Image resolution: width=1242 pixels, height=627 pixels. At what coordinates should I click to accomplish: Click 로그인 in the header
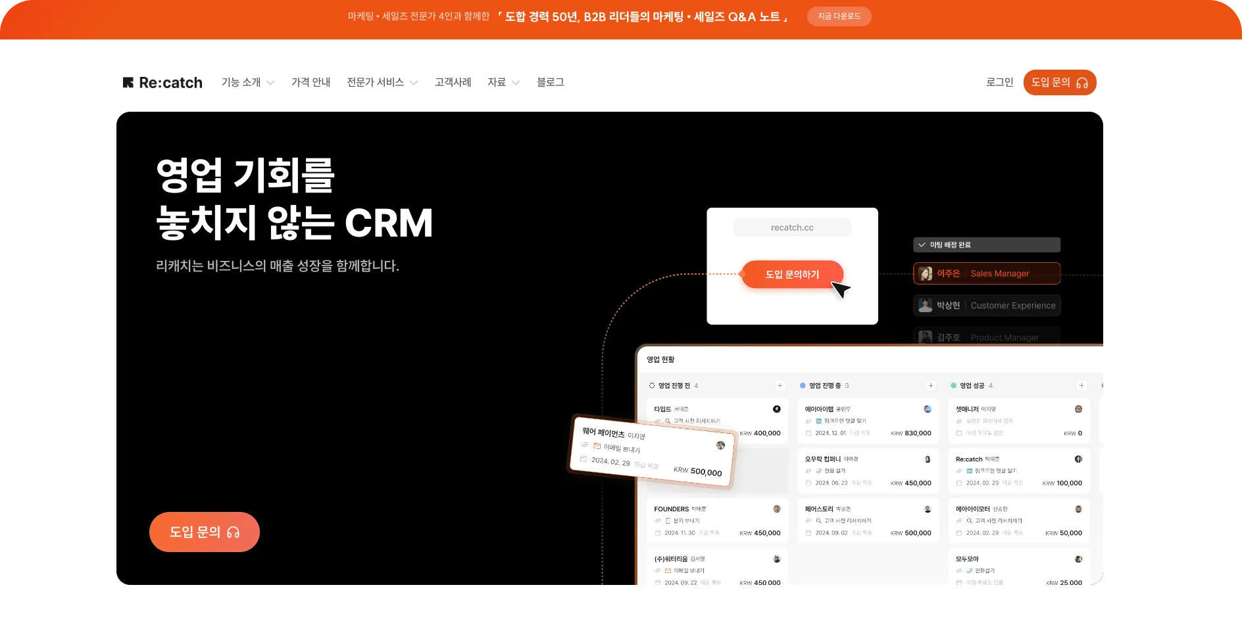point(999,82)
